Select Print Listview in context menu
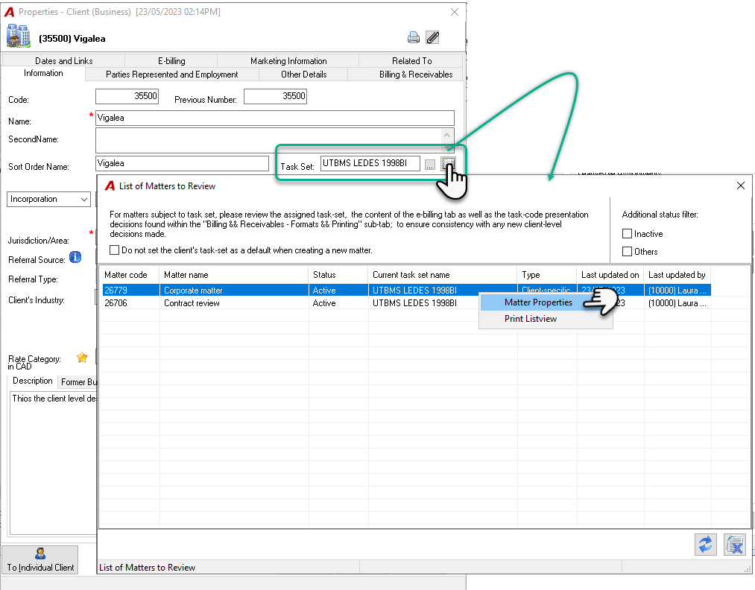Image resolution: width=755 pixels, height=590 pixels. click(531, 319)
